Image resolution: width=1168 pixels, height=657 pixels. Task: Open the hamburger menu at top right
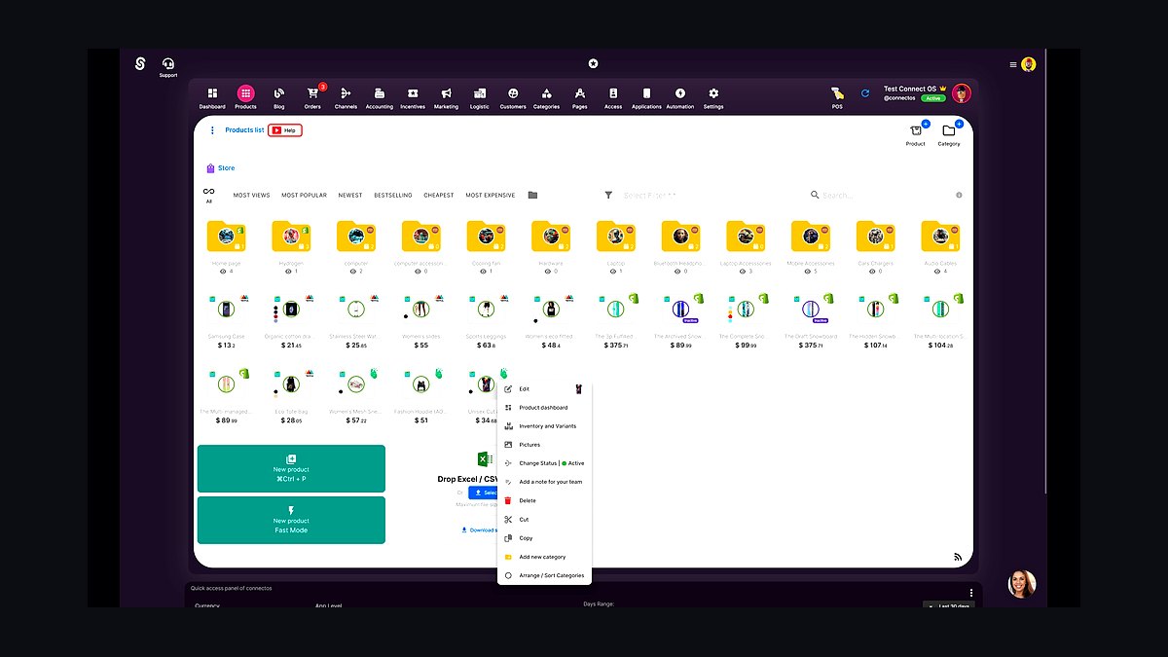tap(1013, 64)
